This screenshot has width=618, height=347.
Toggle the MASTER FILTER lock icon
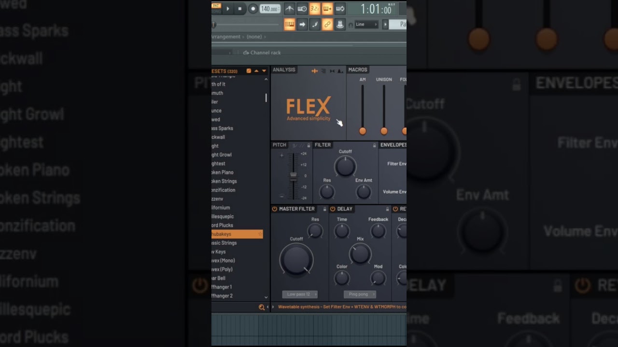pos(325,209)
